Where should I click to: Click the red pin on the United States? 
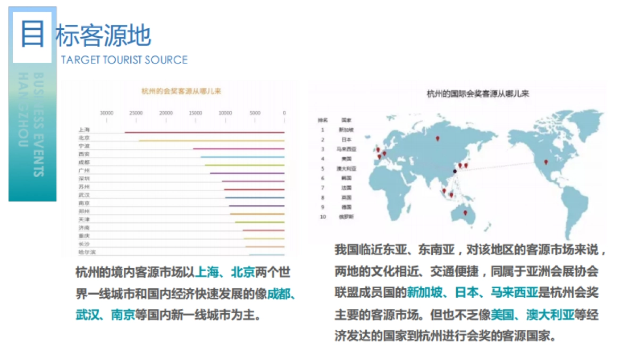pyautogui.click(x=545, y=162)
